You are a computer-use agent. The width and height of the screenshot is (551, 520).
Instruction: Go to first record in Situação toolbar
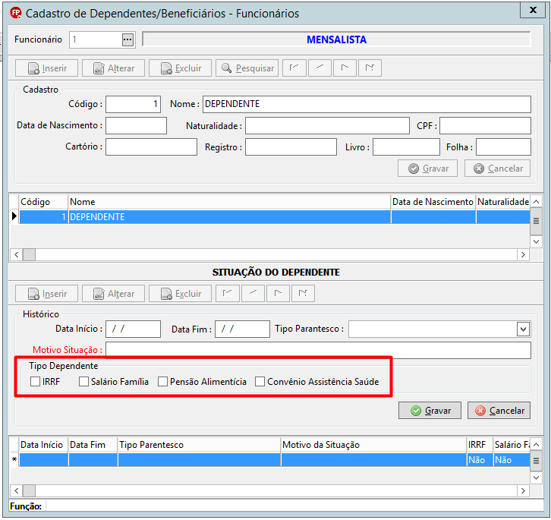228,293
